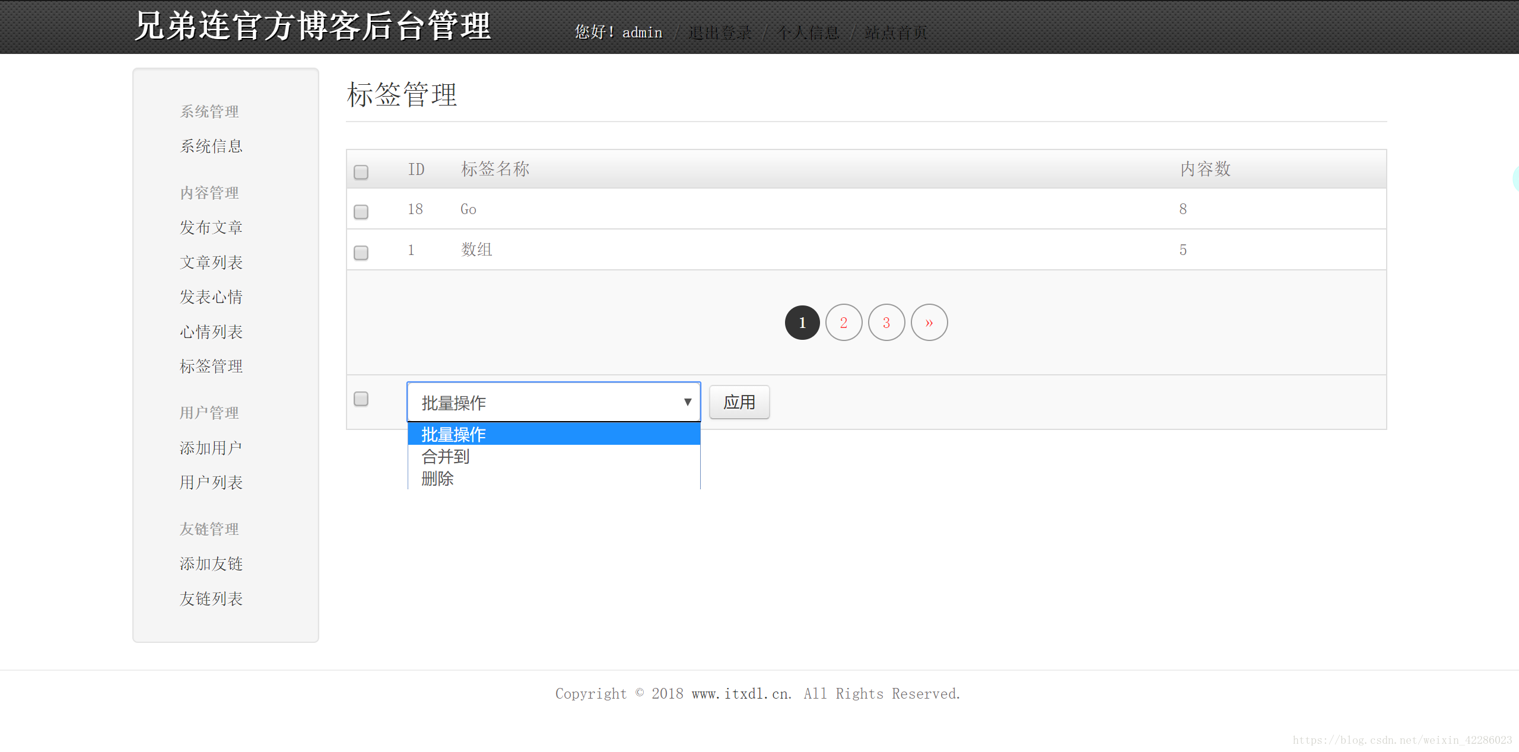Click ID 18 in the Go row

point(415,209)
